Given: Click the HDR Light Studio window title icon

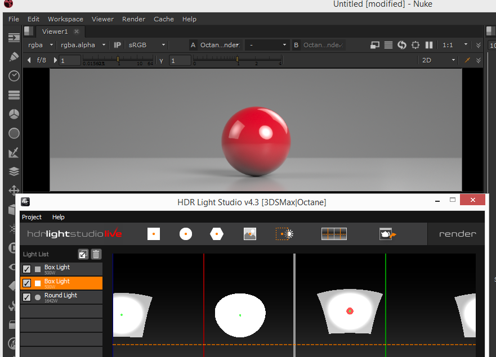Looking at the screenshot, I should pos(25,202).
